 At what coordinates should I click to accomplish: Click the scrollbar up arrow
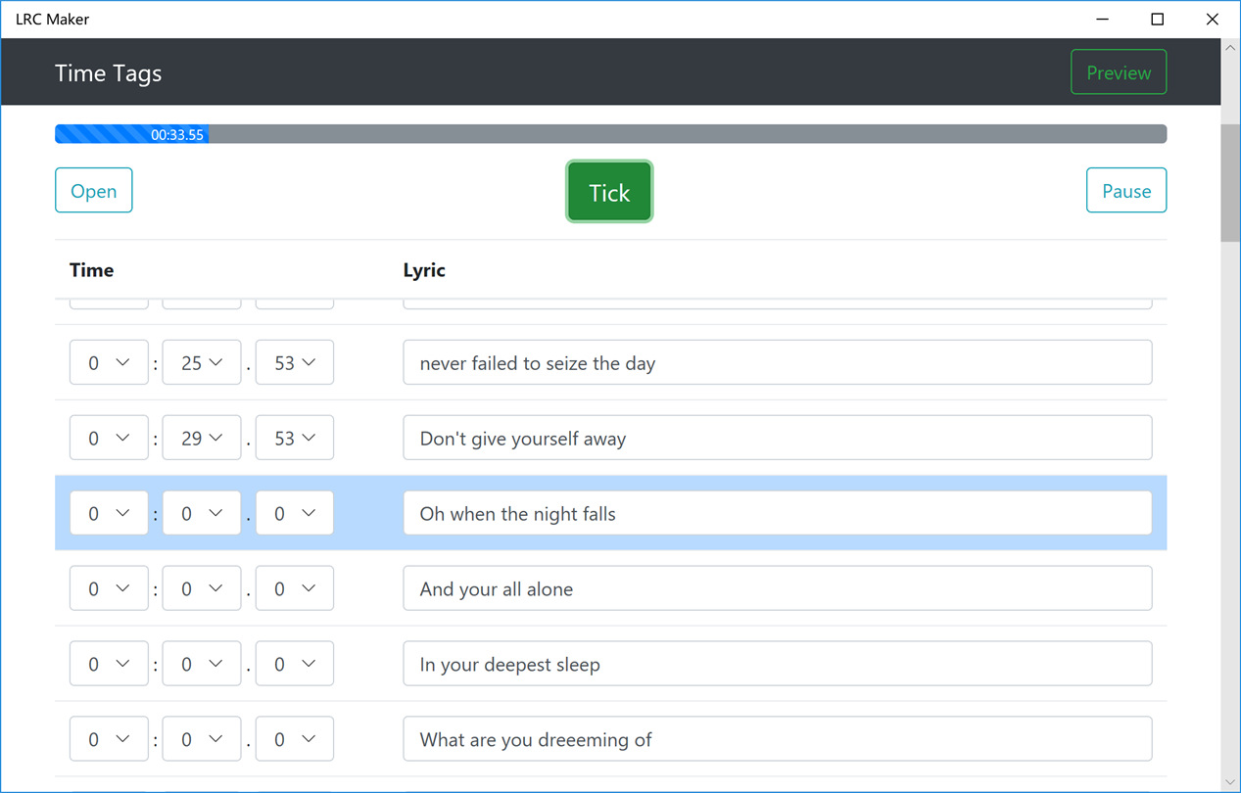coord(1230,47)
